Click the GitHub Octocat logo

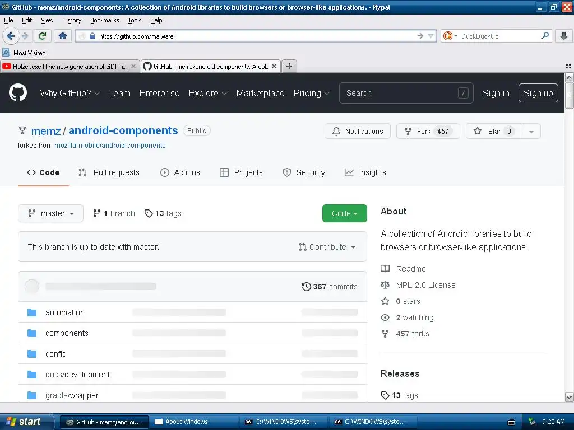18,92
